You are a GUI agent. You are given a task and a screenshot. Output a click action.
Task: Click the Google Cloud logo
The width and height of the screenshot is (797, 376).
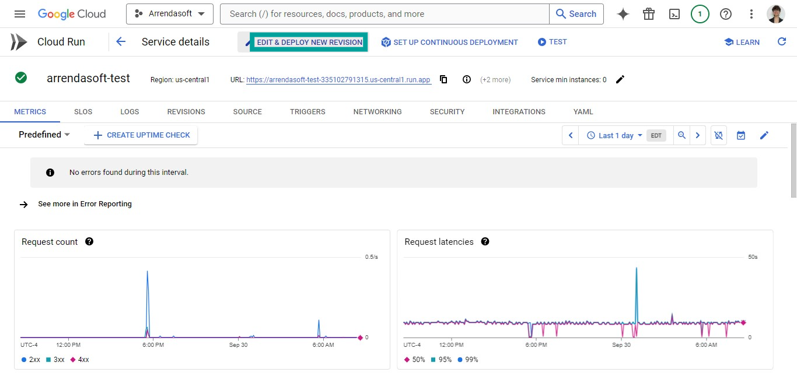72,14
